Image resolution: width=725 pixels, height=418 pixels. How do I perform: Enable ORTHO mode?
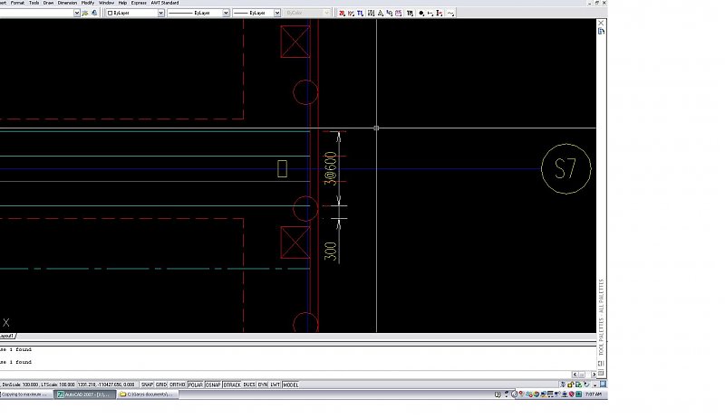[x=177, y=385]
